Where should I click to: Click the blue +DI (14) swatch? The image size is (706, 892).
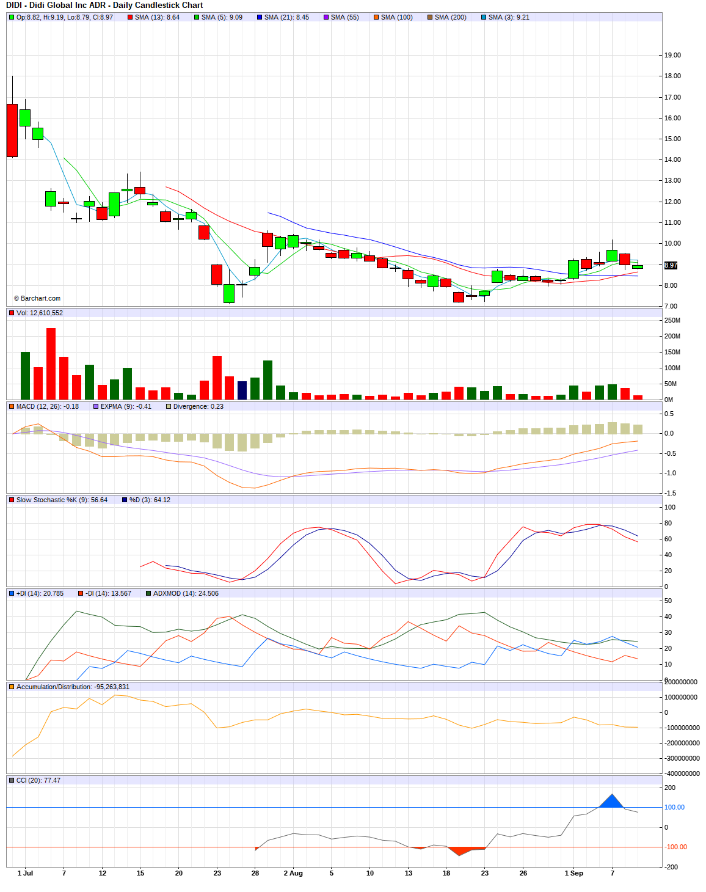point(12,593)
